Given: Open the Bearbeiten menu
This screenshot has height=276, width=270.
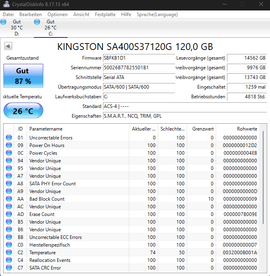Looking at the screenshot, I should click(31, 15).
